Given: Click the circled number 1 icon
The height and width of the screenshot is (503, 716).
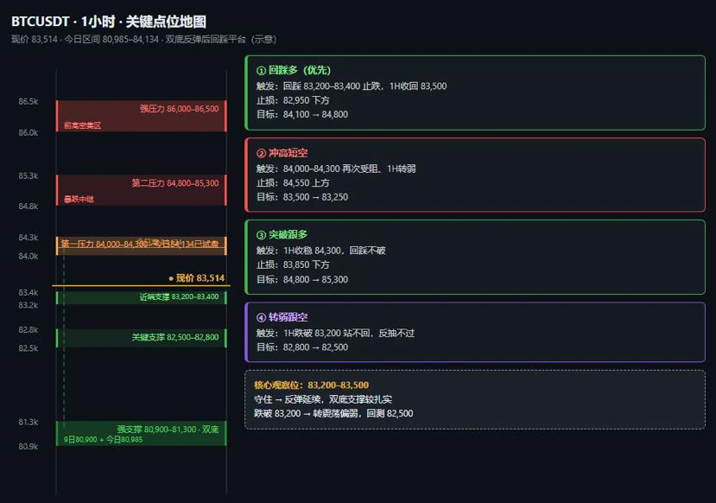Looking at the screenshot, I should [x=261, y=70].
